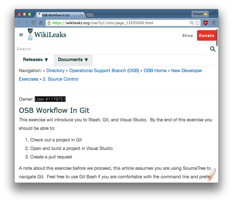
Task: Open the Shop link
Action: pyautogui.click(x=187, y=36)
